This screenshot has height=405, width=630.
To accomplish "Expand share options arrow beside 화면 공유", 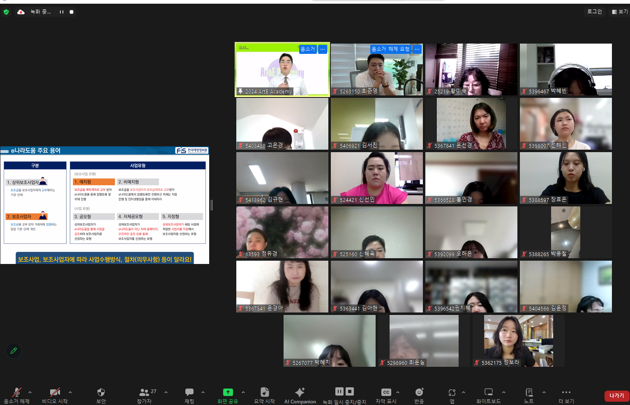I will click(243, 392).
